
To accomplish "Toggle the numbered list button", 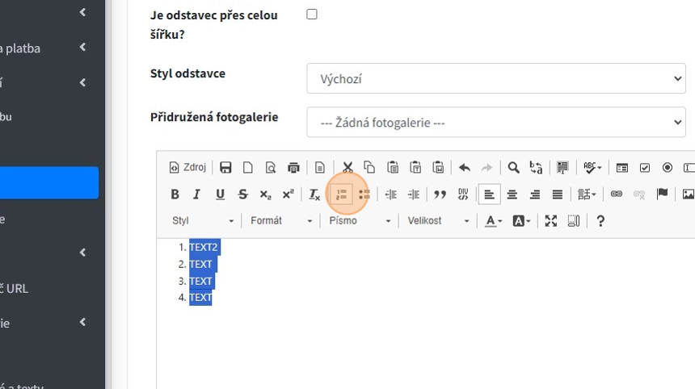I will (x=342, y=194).
